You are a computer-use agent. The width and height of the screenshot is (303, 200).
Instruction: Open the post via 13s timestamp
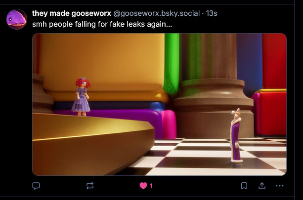[212, 13]
